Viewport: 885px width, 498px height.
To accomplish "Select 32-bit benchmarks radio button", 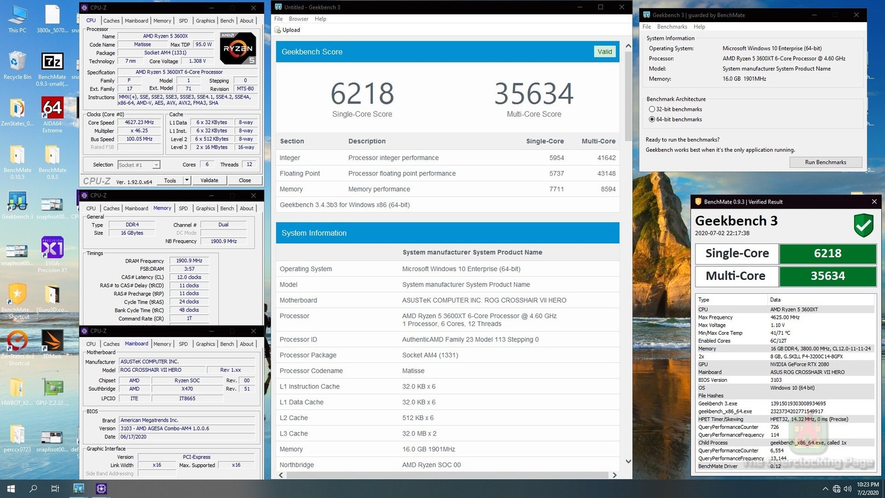I will 652,110.
